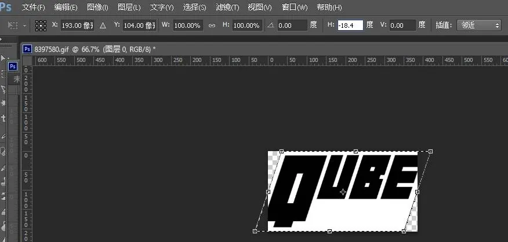Click the rotation angle icon
Image resolution: width=508 pixels, height=242 pixels.
pos(271,25)
